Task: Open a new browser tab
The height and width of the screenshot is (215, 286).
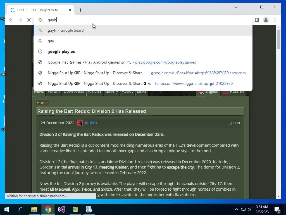Action: coord(80,10)
